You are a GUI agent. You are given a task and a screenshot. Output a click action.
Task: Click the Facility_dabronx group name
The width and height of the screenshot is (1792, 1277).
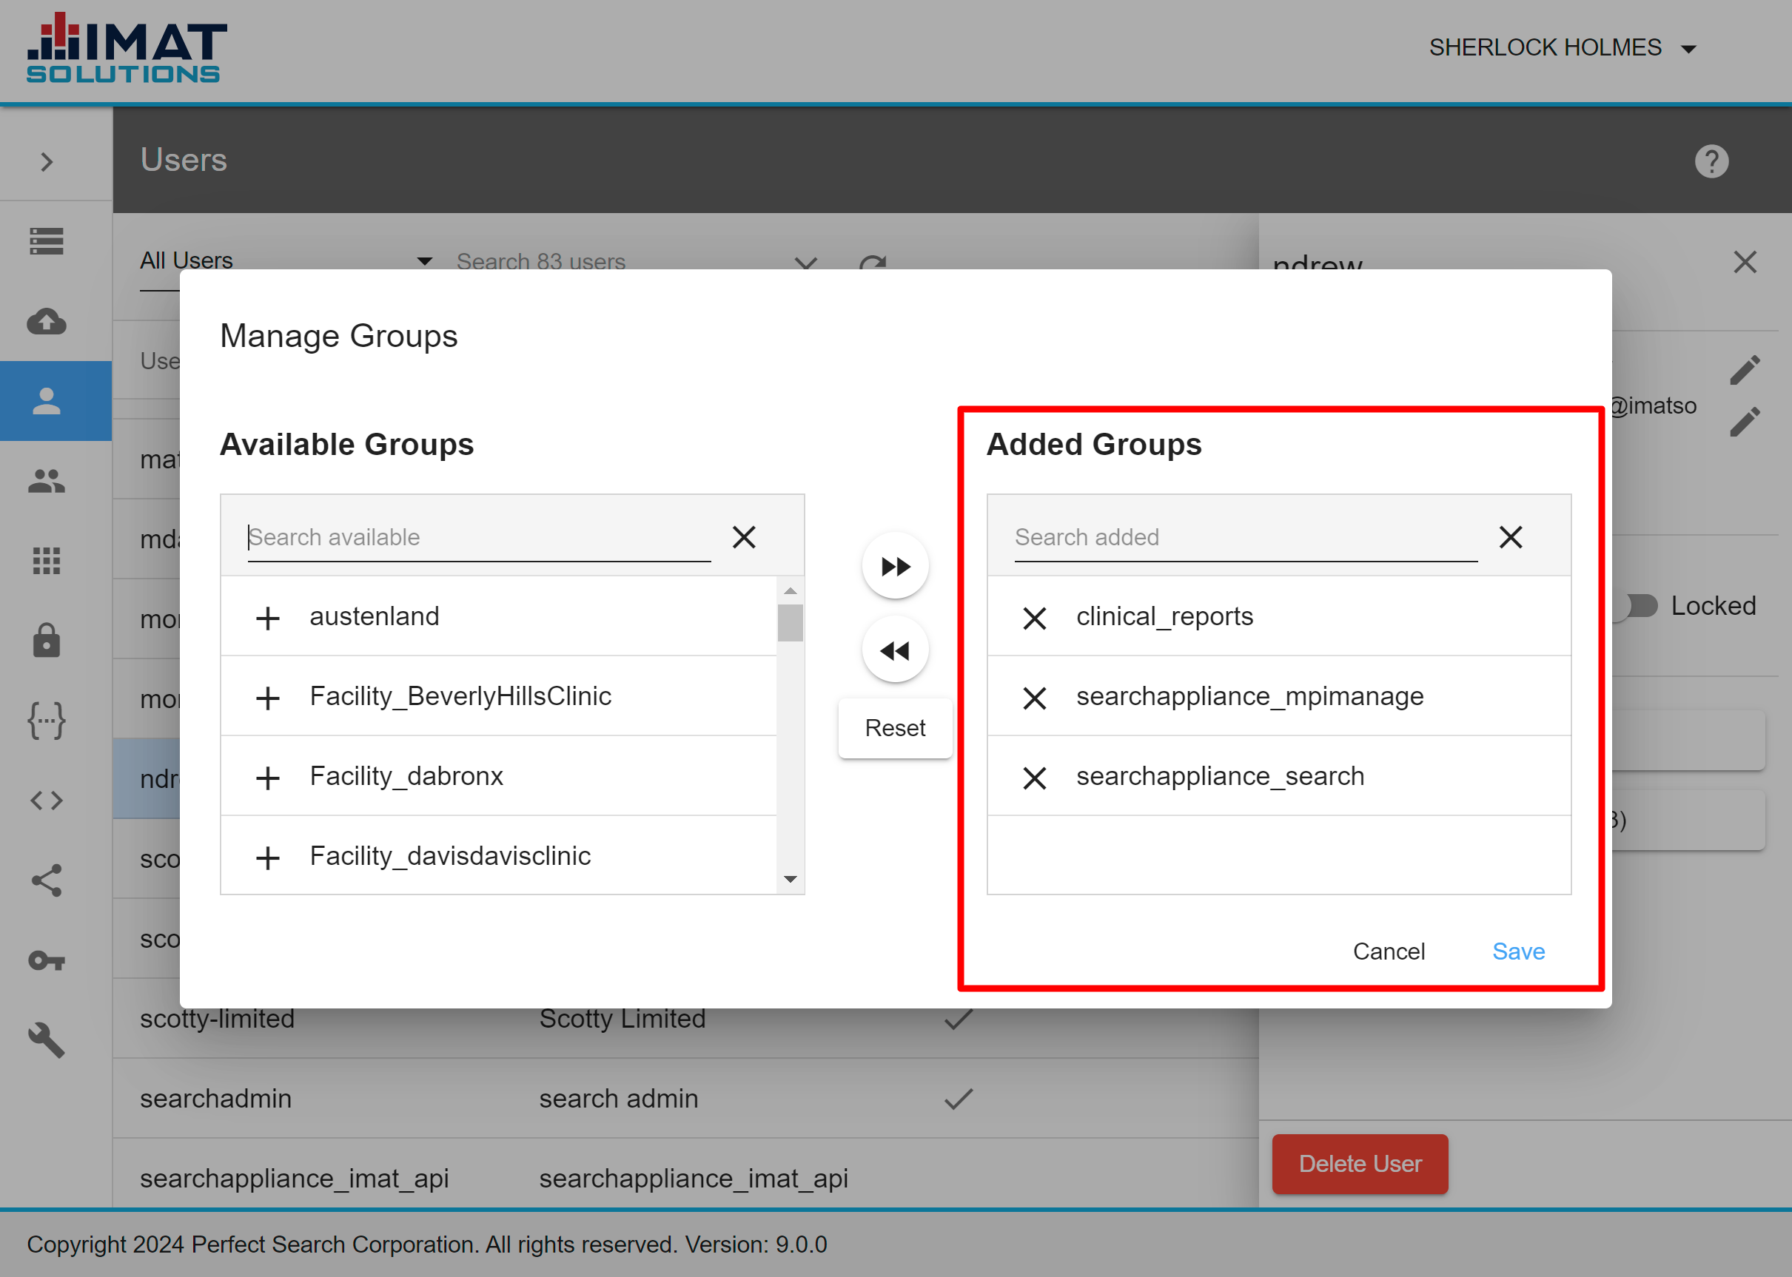(x=406, y=776)
